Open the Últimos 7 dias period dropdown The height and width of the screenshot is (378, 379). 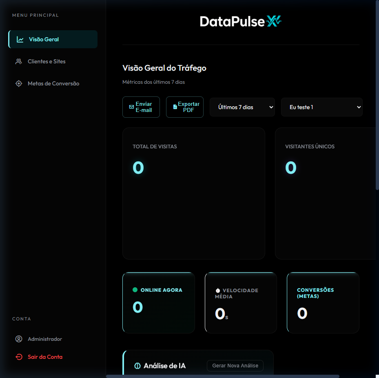[242, 107]
